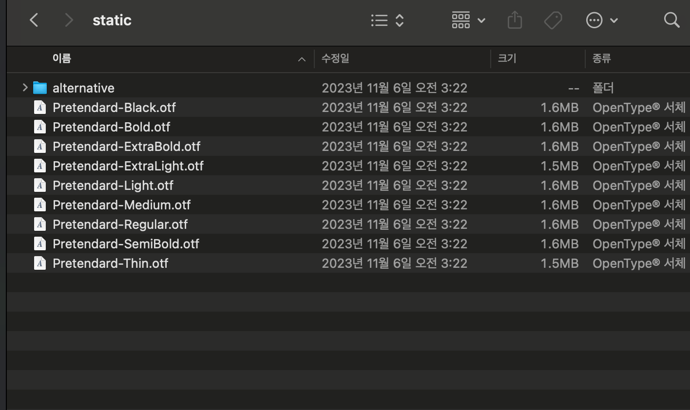Select file name Pretendard-ExtraLight.otf
This screenshot has width=690, height=410.
click(128, 166)
